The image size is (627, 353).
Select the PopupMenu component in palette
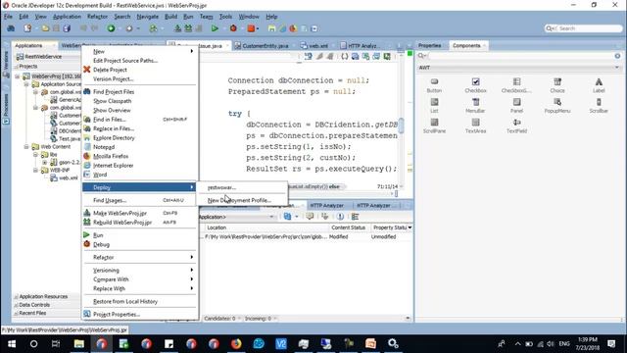pyautogui.click(x=557, y=106)
